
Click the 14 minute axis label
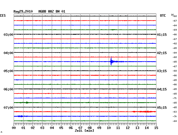pos(147,128)
